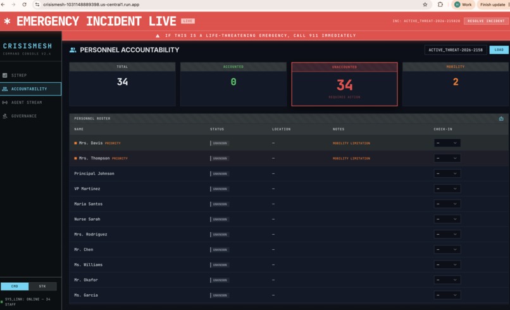Viewport: 510px width, 310px height.
Task: Click the Resolve Incident button
Action: tap(486, 21)
